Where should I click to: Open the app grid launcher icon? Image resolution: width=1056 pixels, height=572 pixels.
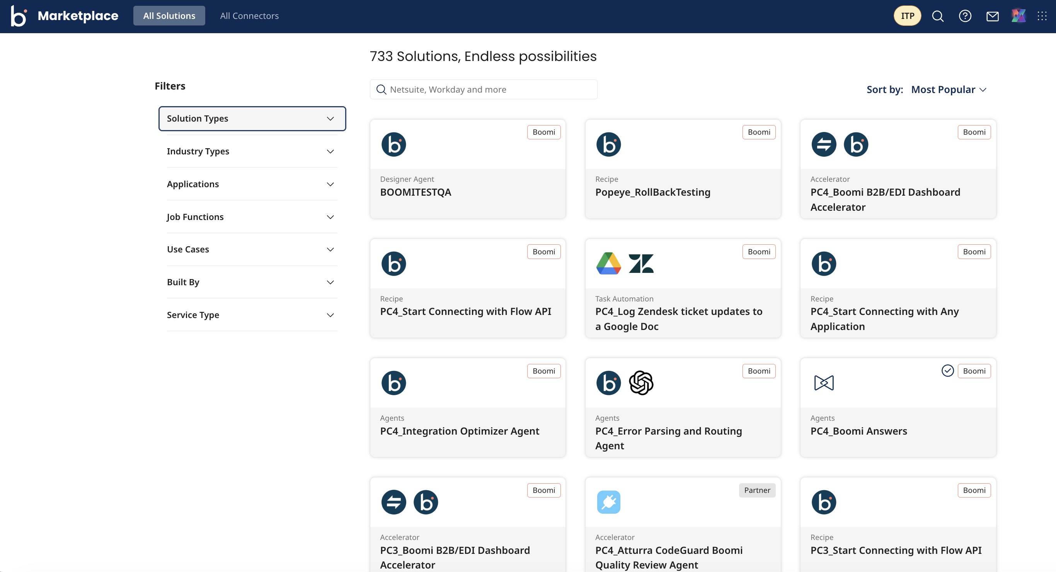(x=1042, y=16)
